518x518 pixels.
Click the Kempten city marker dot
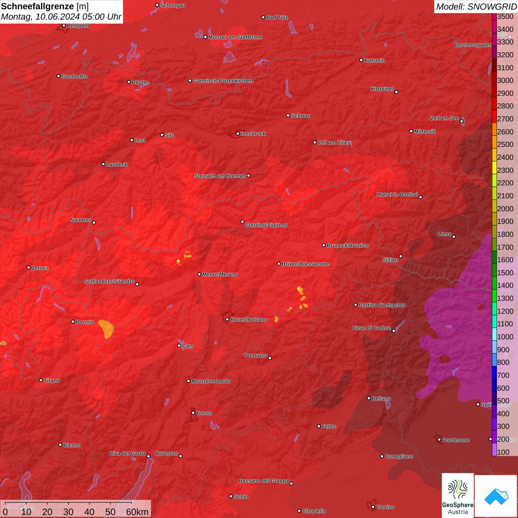coord(64,26)
